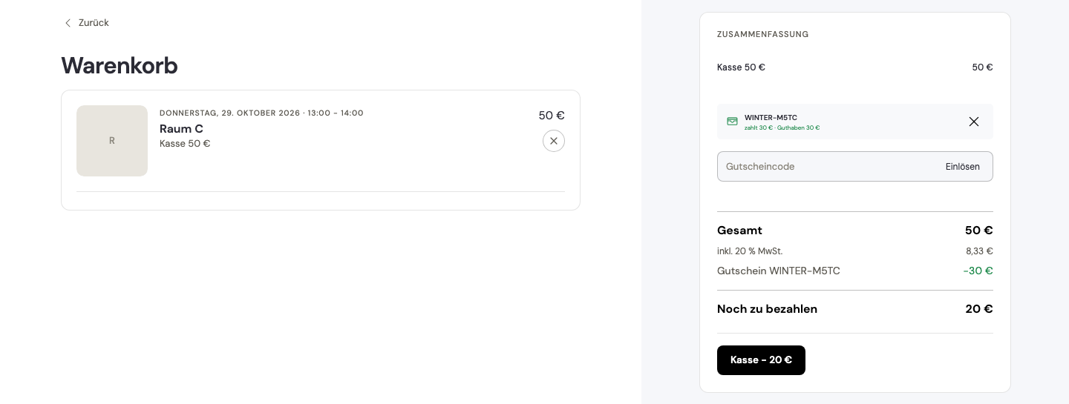Click the cart item price 50 €
The height and width of the screenshot is (404, 1069).
point(552,116)
